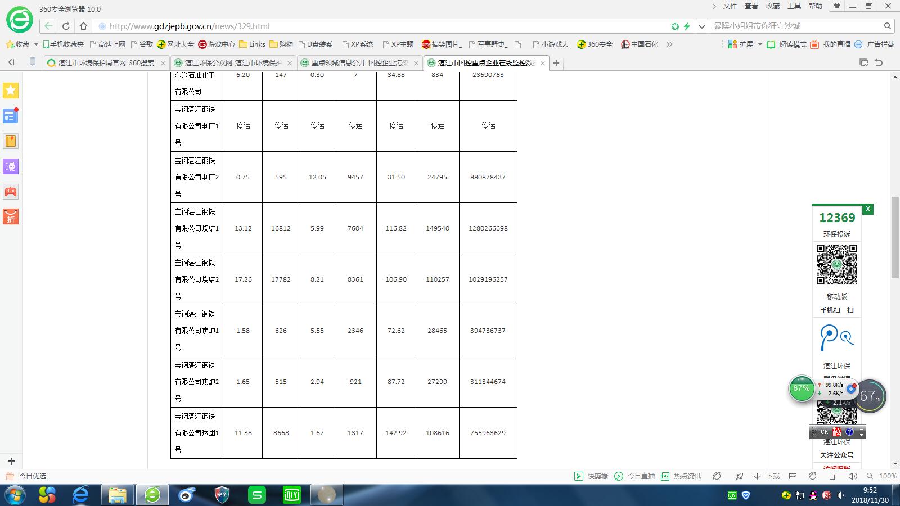The width and height of the screenshot is (900, 506).
Task: Open the orange discount sidebar icon
Action: [11, 217]
